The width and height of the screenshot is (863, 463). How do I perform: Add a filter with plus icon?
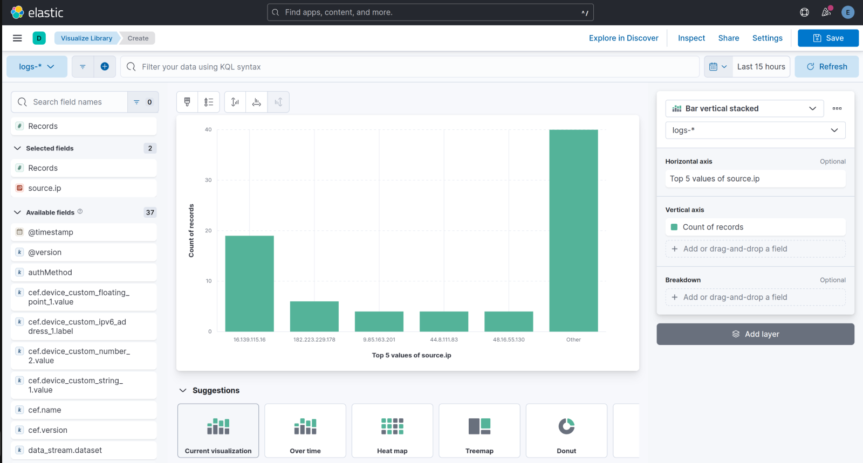pos(105,67)
